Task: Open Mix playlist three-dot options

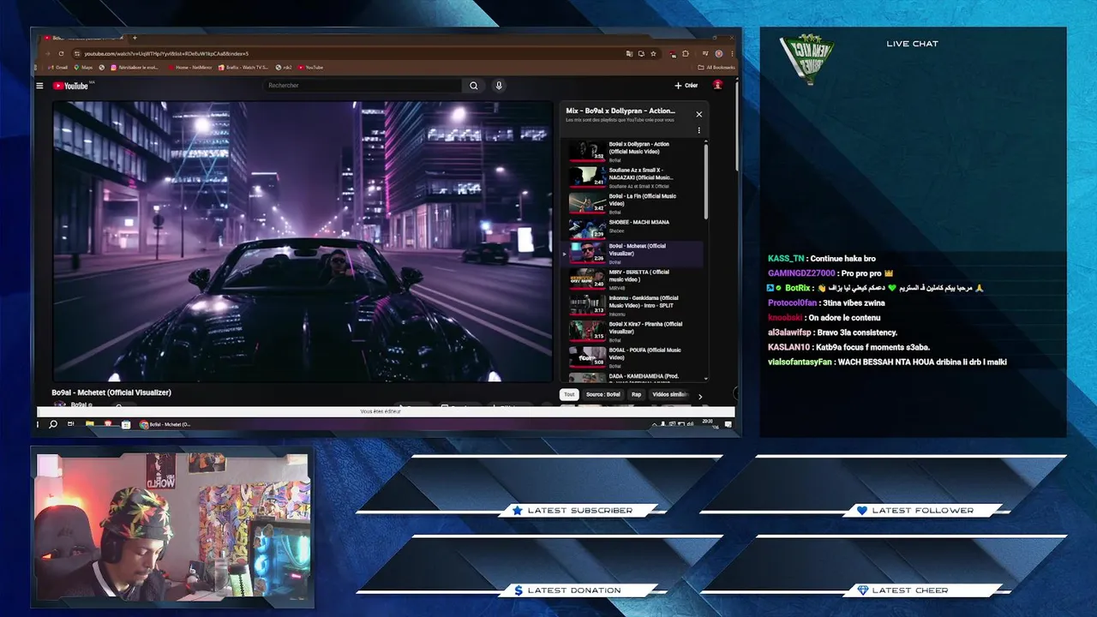Action: 698,130
